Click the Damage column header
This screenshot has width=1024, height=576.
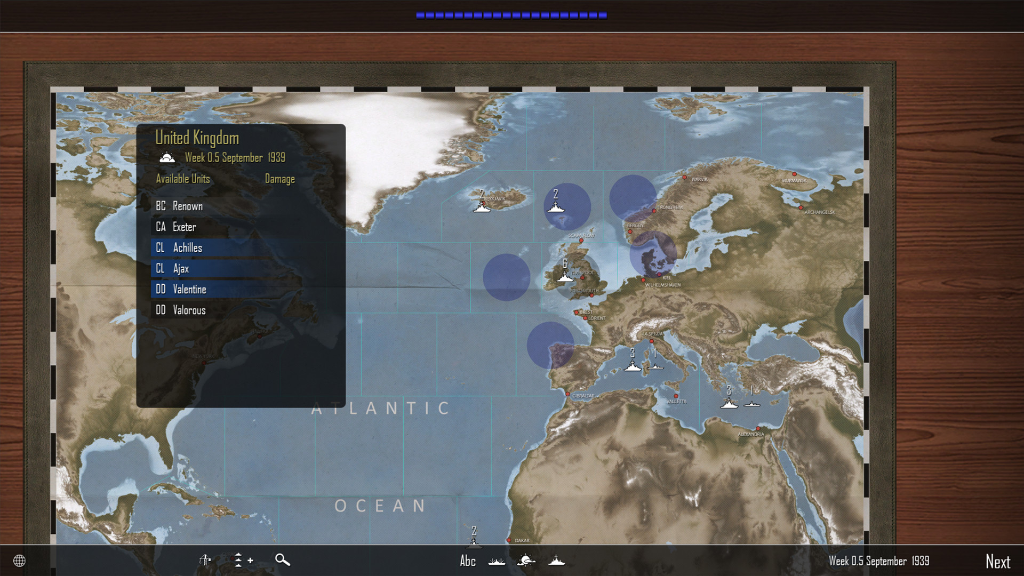(280, 179)
